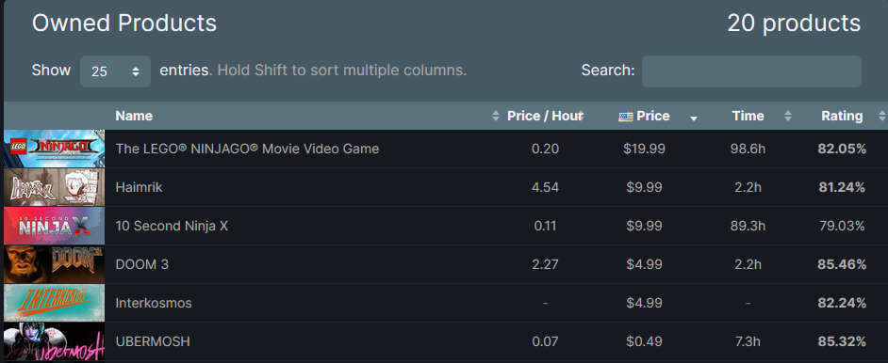Image resolution: width=888 pixels, height=363 pixels.
Task: Click the Owned Products heading
Action: (x=124, y=24)
